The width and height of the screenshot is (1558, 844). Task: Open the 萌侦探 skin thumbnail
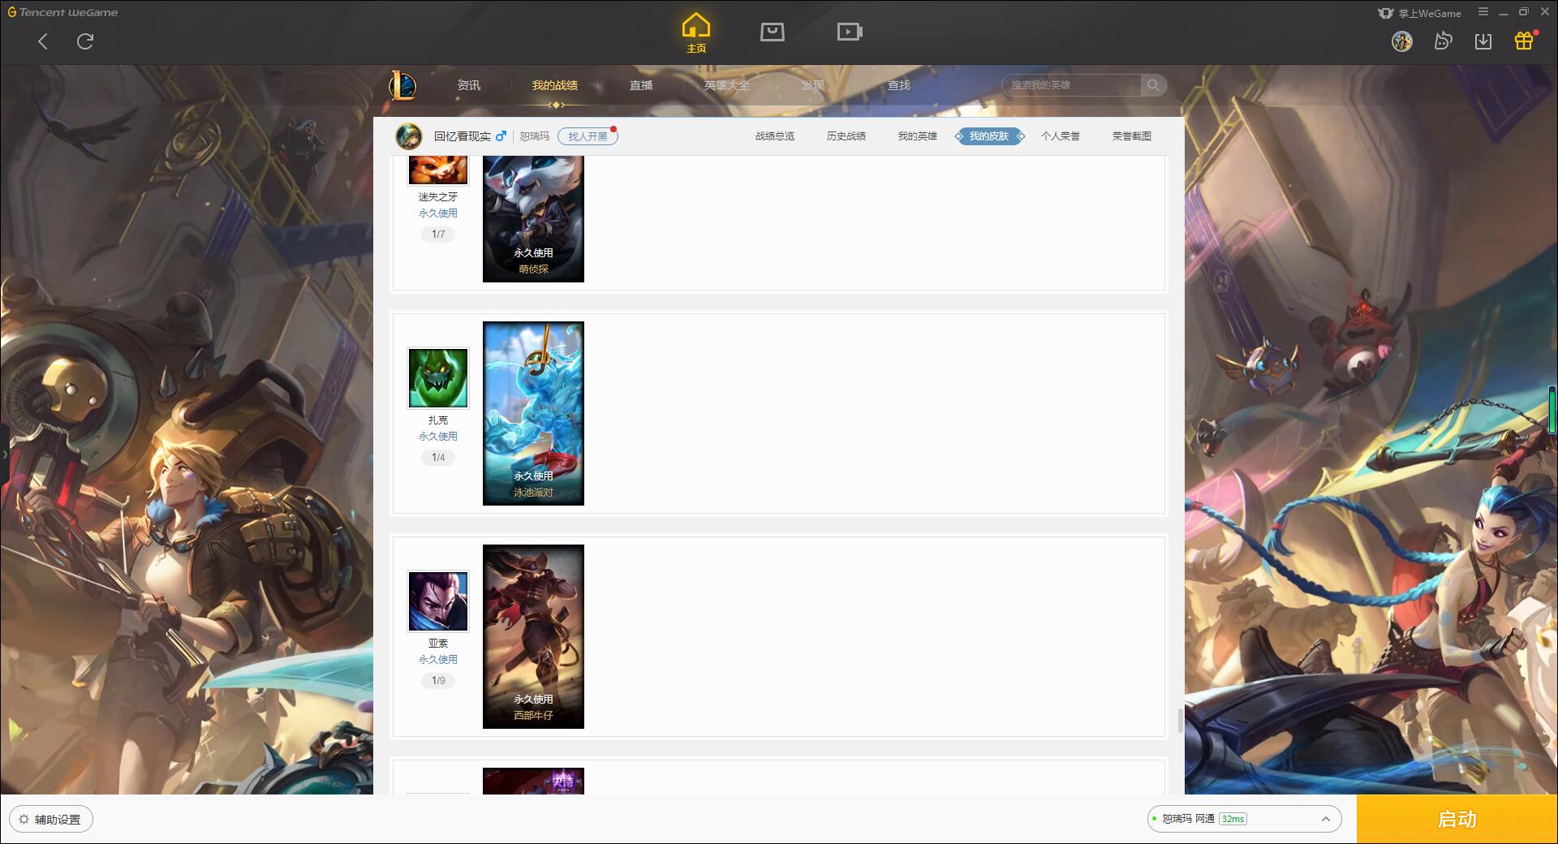click(533, 219)
